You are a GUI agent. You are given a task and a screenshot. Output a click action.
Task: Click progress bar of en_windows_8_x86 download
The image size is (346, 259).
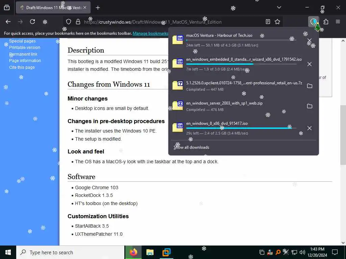click(241, 128)
